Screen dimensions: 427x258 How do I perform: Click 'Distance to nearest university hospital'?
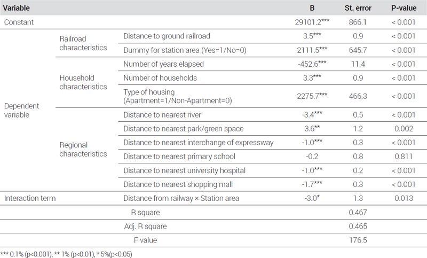pos(184,170)
